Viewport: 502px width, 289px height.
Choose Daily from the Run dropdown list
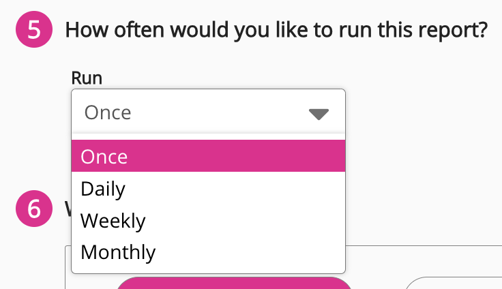click(103, 188)
